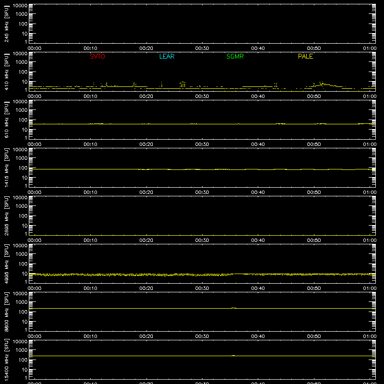Screen dimensions: 384x384
Task: Click the 410 MHz [SFU] axis title
Action: (6, 72)
